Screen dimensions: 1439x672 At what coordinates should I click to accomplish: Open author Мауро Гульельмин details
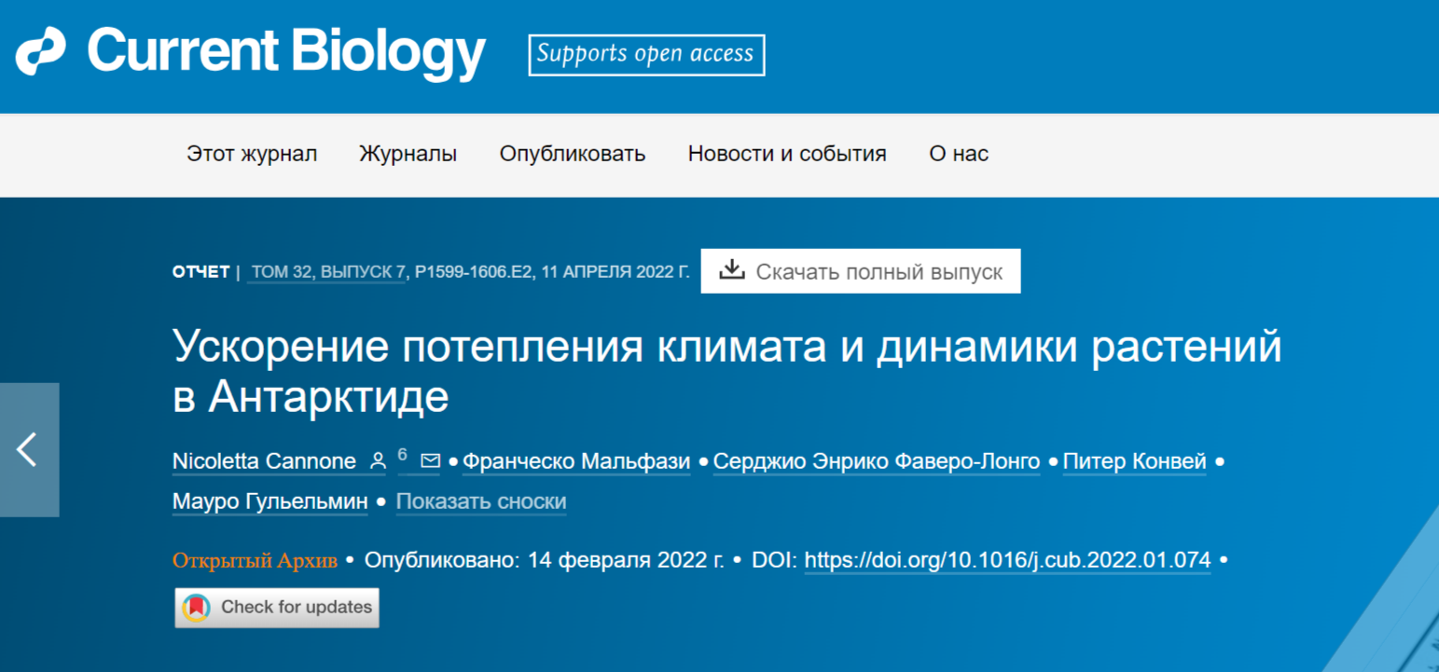pos(270,501)
